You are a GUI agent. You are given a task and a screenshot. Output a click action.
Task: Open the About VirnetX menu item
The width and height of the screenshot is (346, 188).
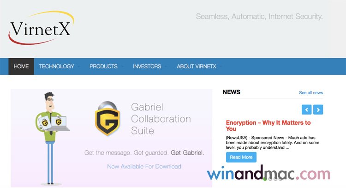click(x=196, y=67)
